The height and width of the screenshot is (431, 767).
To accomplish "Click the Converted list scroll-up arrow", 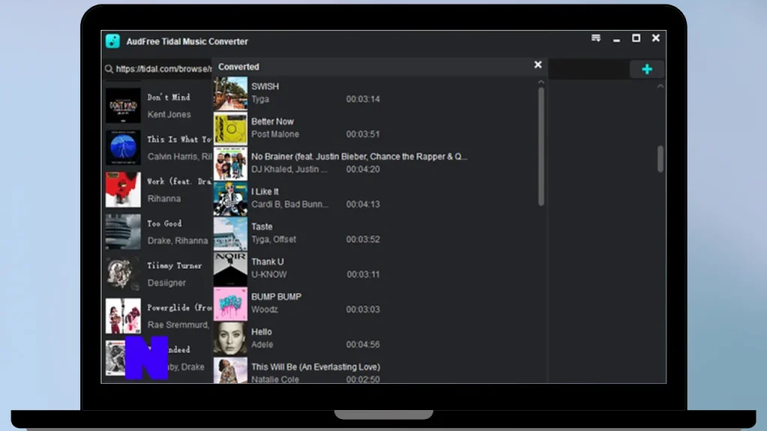I will point(541,82).
